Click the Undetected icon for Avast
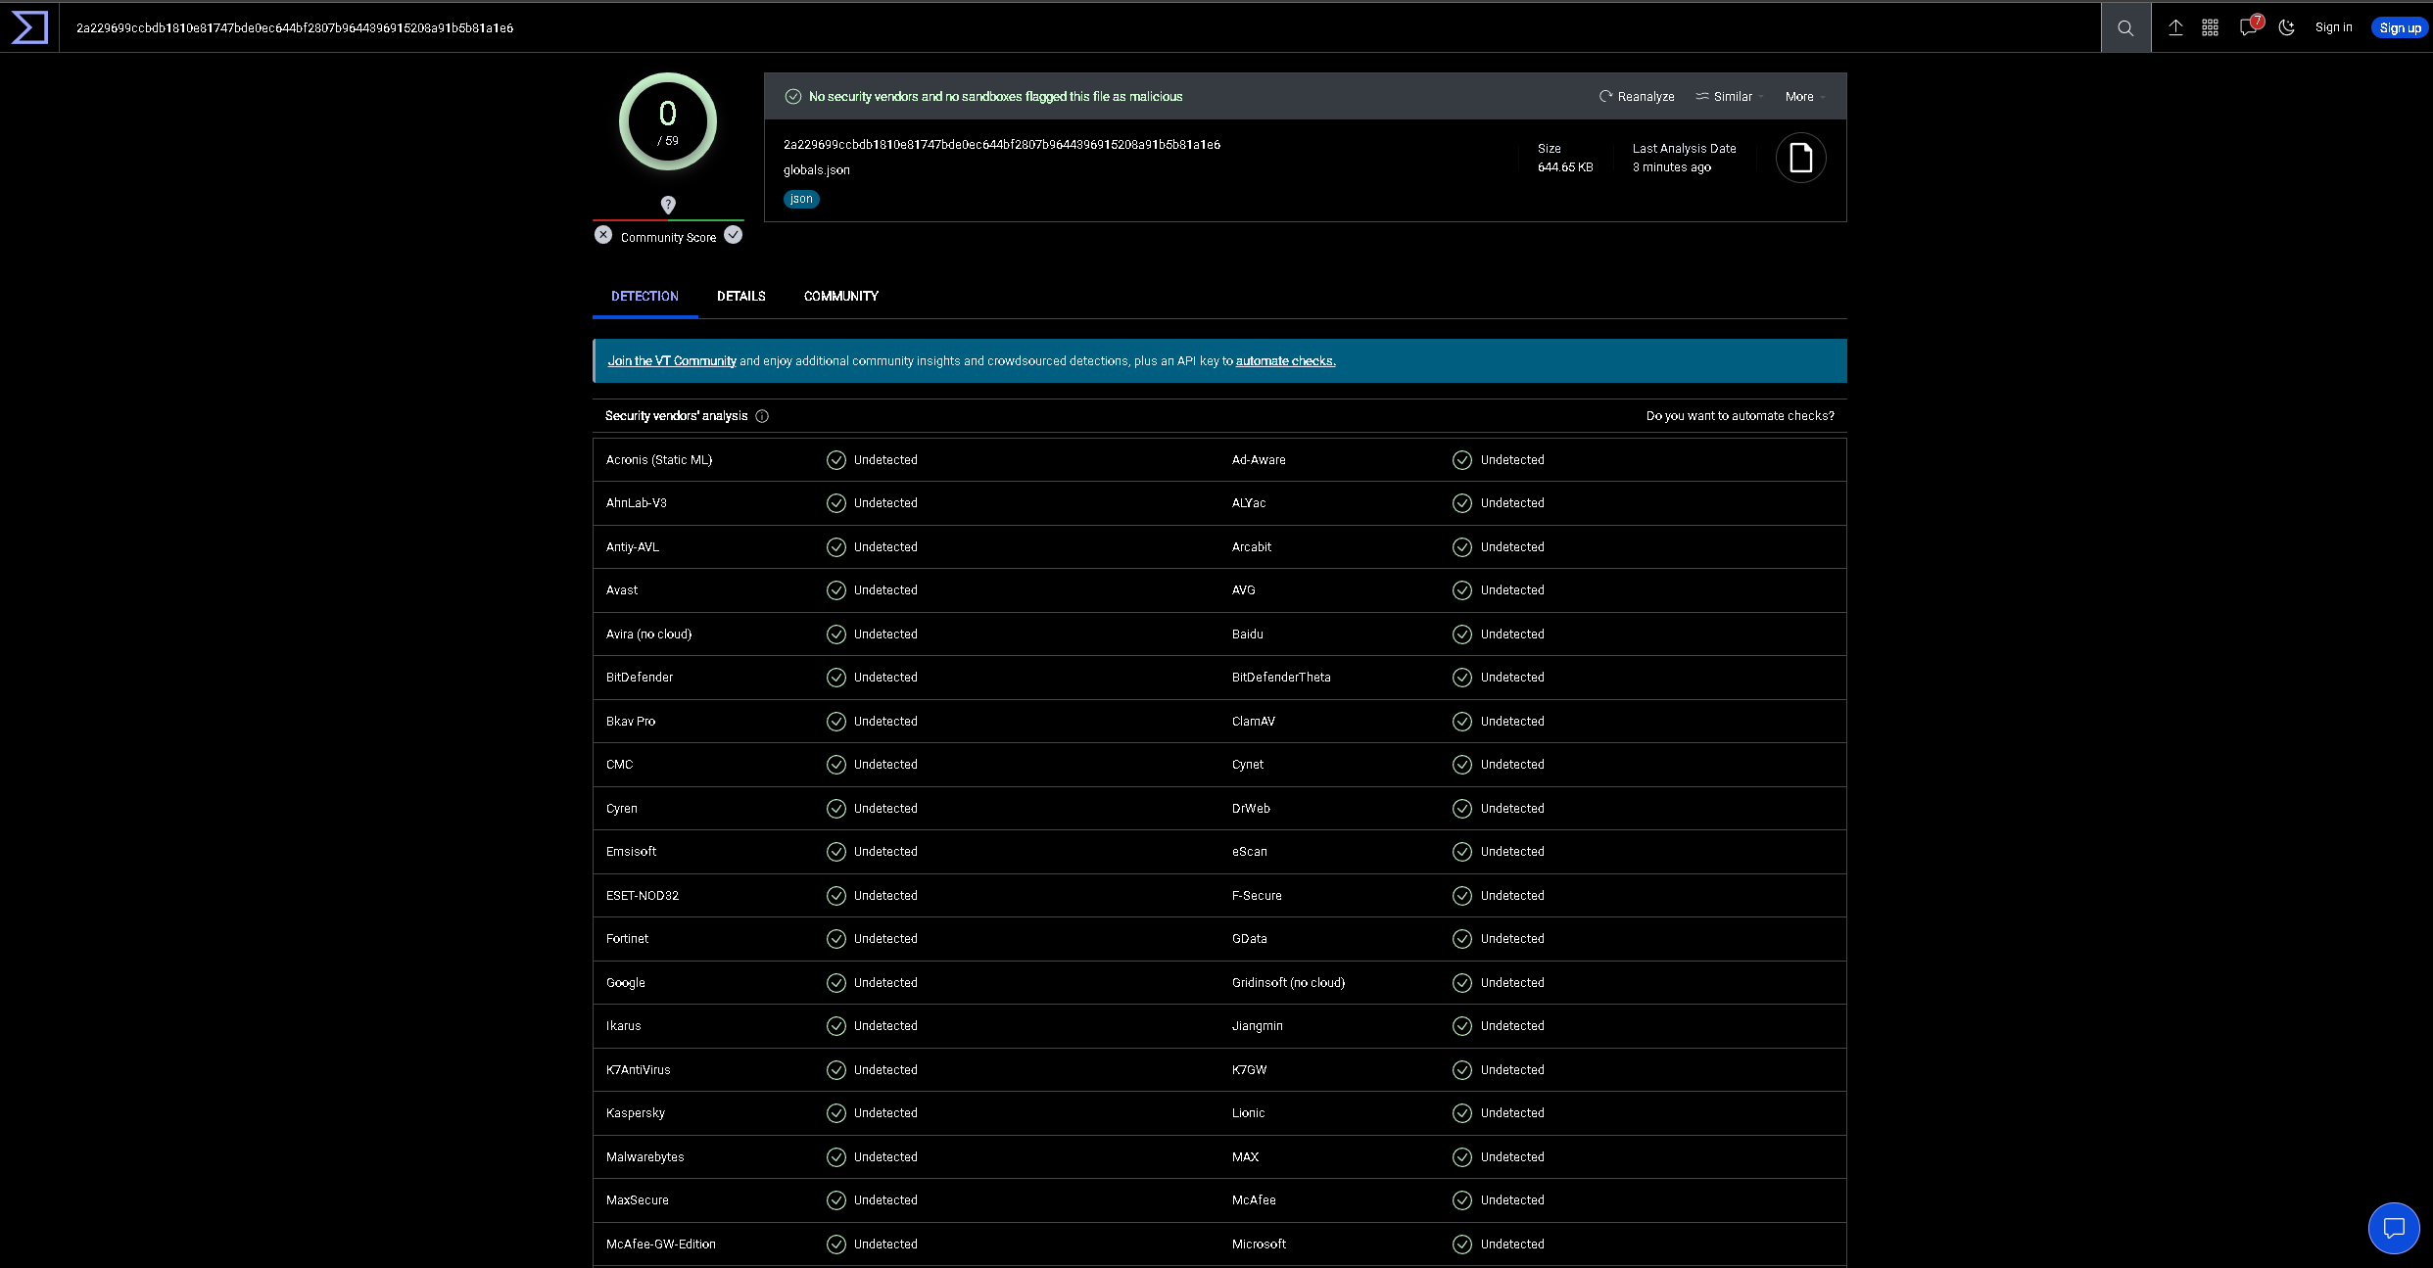This screenshot has height=1268, width=2433. pos(835,590)
